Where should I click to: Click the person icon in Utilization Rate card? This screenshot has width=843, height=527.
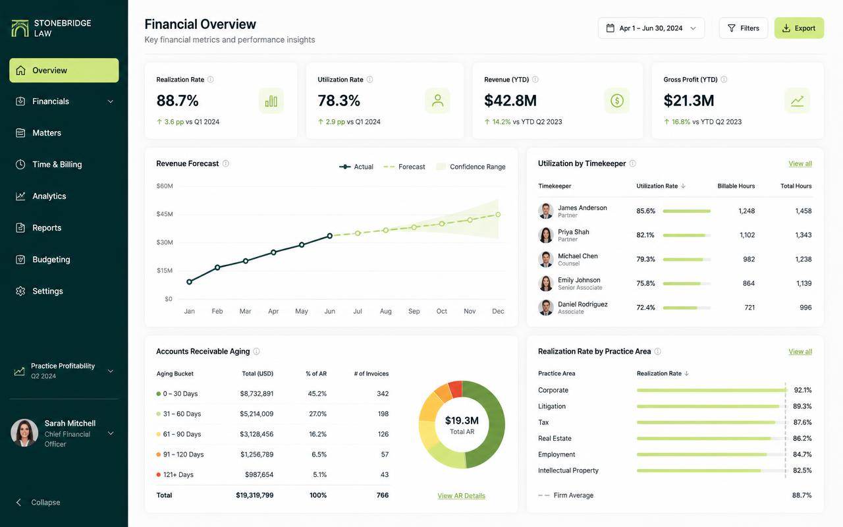(437, 101)
